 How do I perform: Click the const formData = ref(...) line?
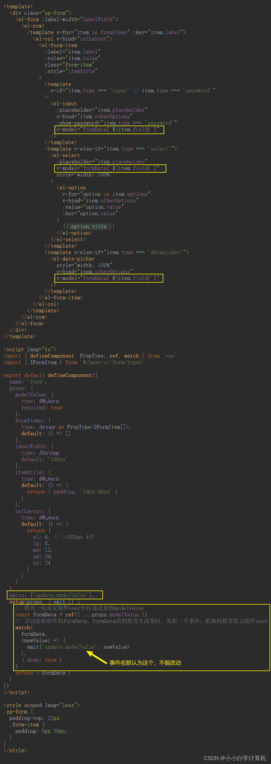81,615
